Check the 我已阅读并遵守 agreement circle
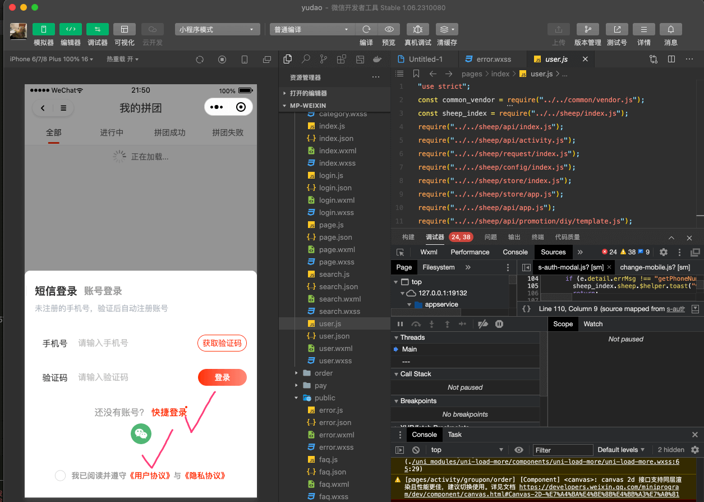 click(x=60, y=475)
